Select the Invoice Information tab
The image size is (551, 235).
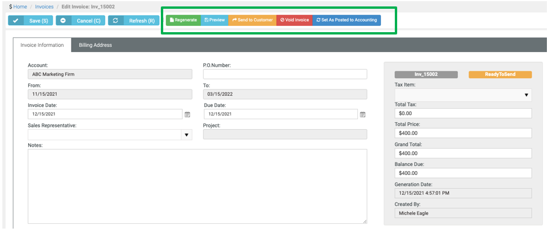42,45
